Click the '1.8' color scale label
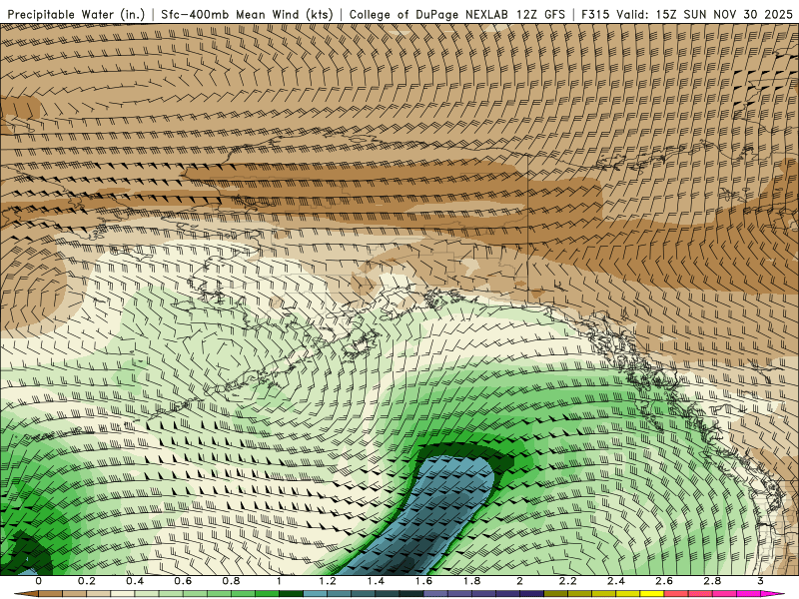Screen dimensions: 799x599 click(x=471, y=581)
